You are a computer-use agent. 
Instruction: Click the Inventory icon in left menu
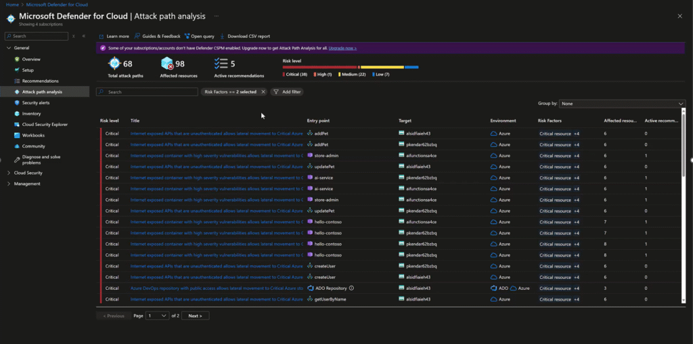tap(17, 114)
